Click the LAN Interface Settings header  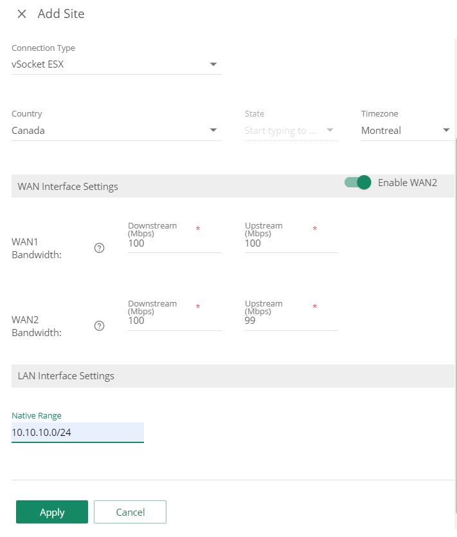[66, 375]
